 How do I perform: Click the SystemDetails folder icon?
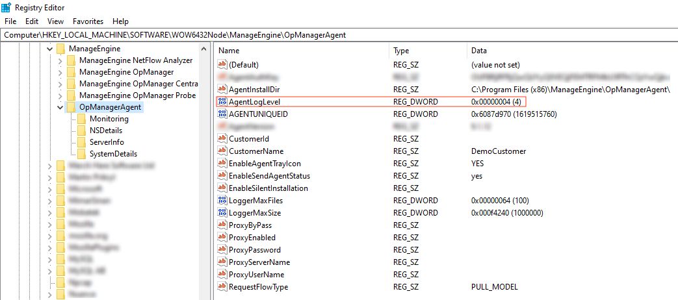pos(82,154)
